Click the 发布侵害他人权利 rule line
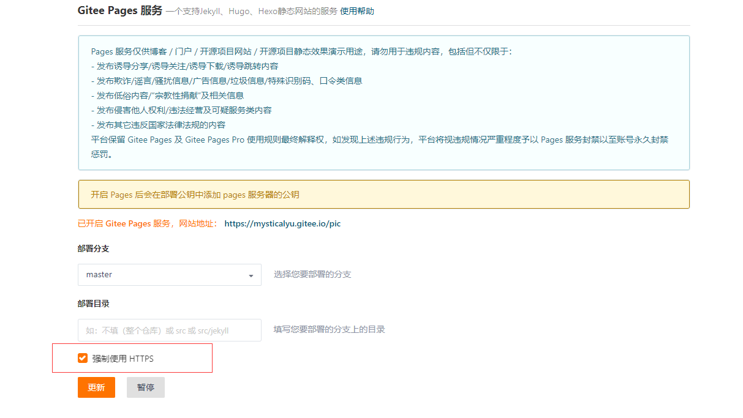This screenshot has width=743, height=418. click(x=181, y=110)
